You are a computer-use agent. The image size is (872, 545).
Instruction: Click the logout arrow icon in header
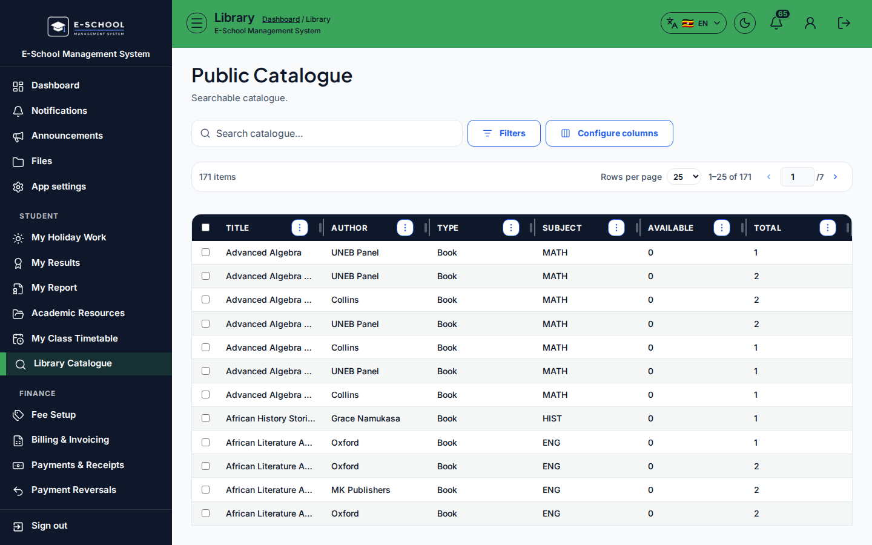tap(844, 23)
